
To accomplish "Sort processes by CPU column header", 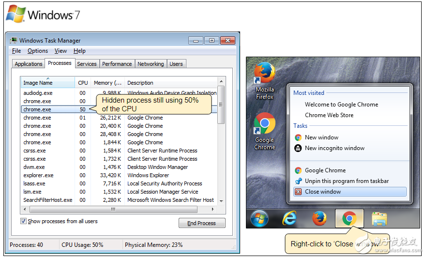I will click(83, 83).
